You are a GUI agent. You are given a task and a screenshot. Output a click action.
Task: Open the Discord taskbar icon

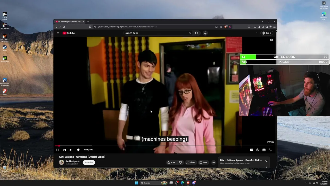pyautogui.click(x=194, y=183)
